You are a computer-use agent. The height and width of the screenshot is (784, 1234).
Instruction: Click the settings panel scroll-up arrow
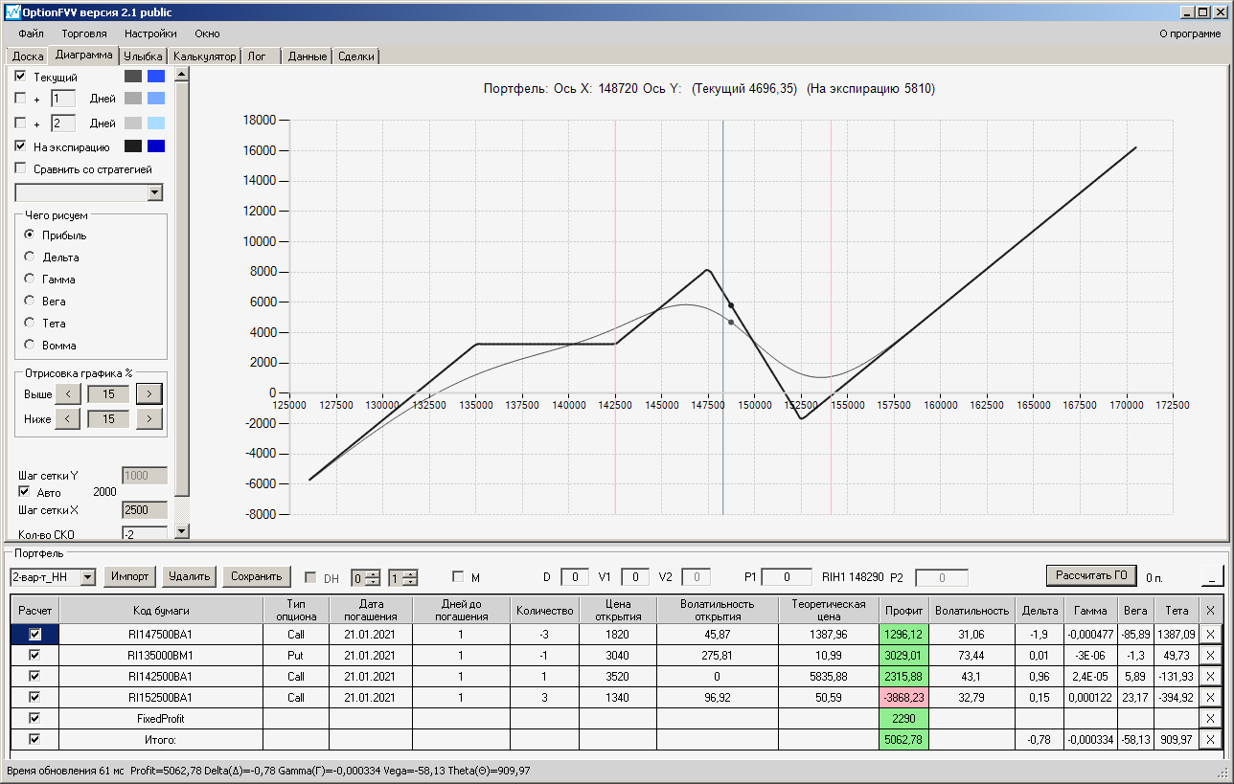pyautogui.click(x=182, y=74)
